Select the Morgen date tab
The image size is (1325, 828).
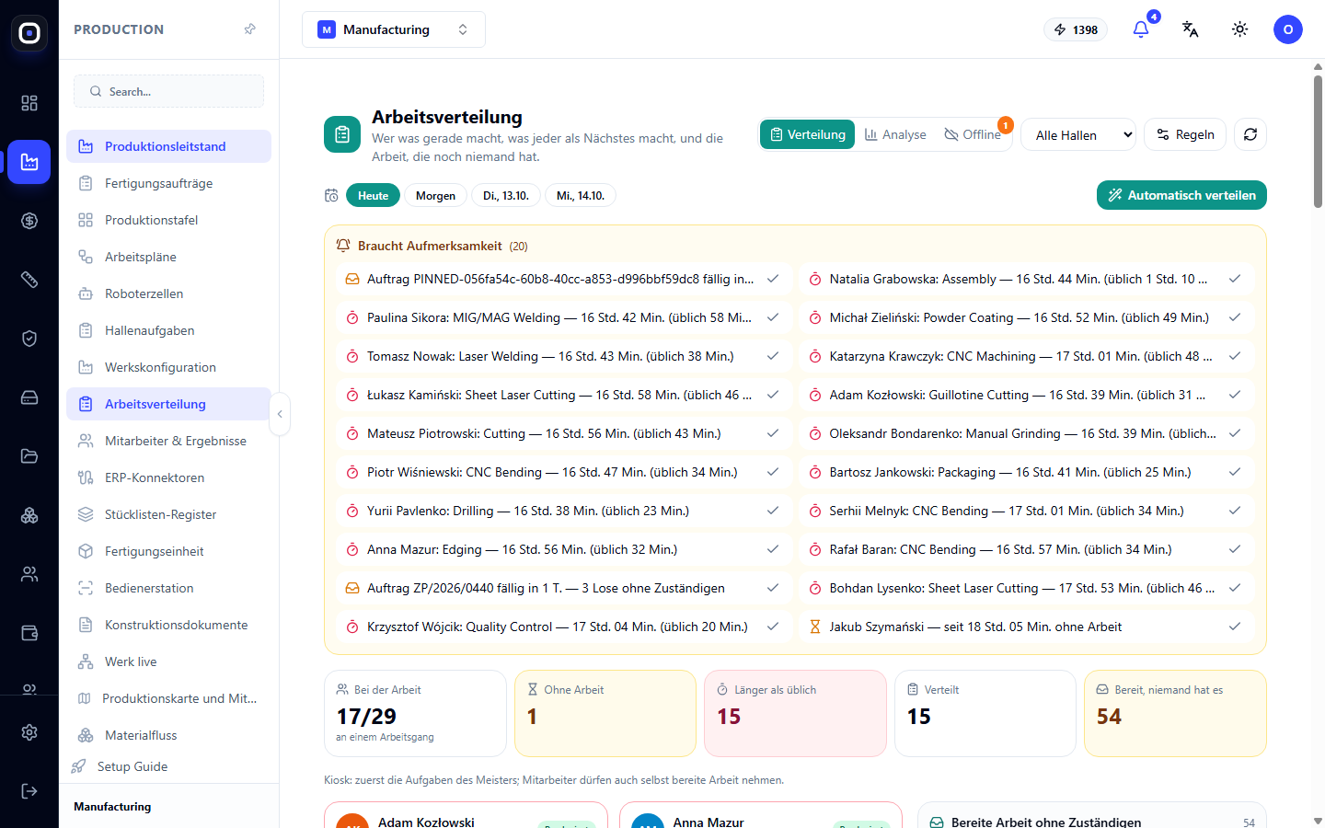[x=435, y=195]
